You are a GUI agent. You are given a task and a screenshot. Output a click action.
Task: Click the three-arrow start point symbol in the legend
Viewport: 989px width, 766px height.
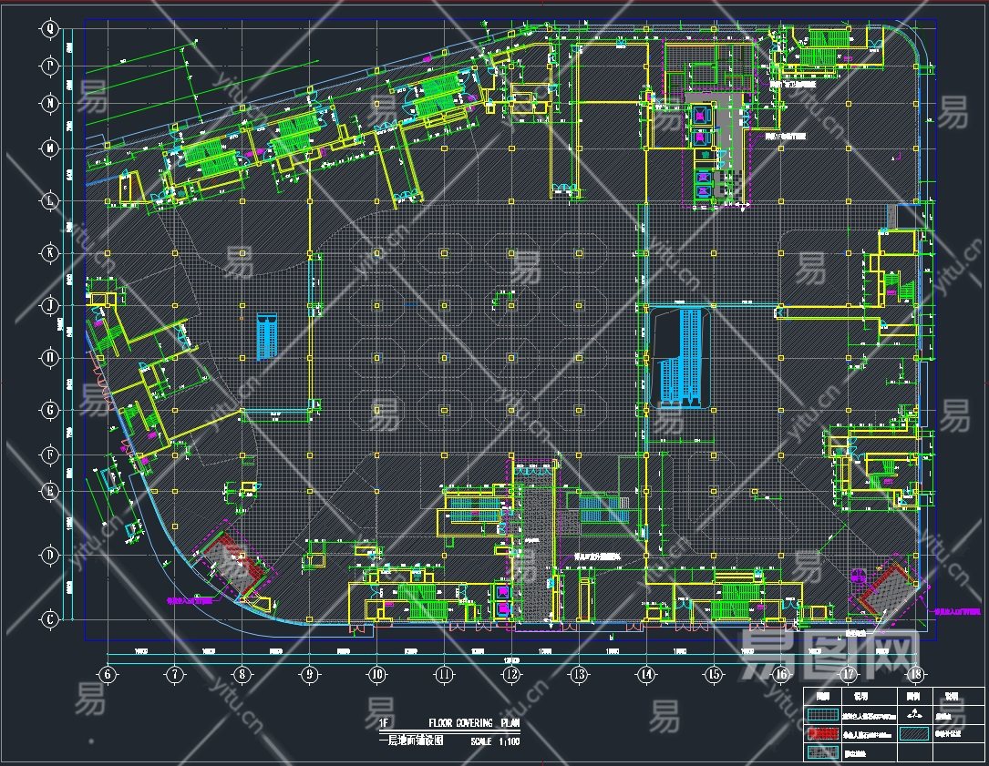pos(914,715)
